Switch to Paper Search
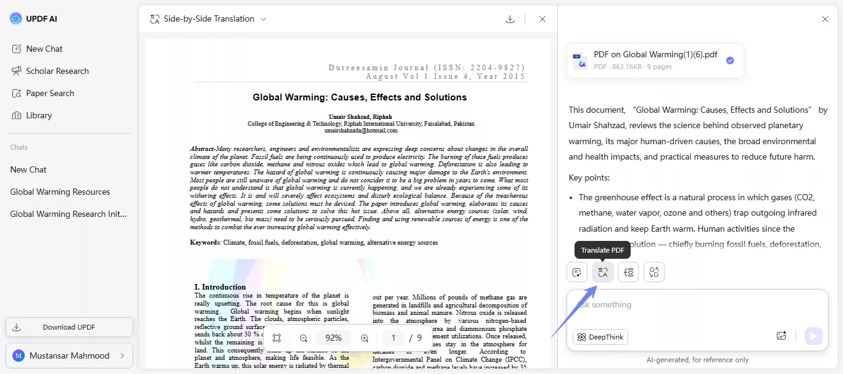 click(49, 93)
